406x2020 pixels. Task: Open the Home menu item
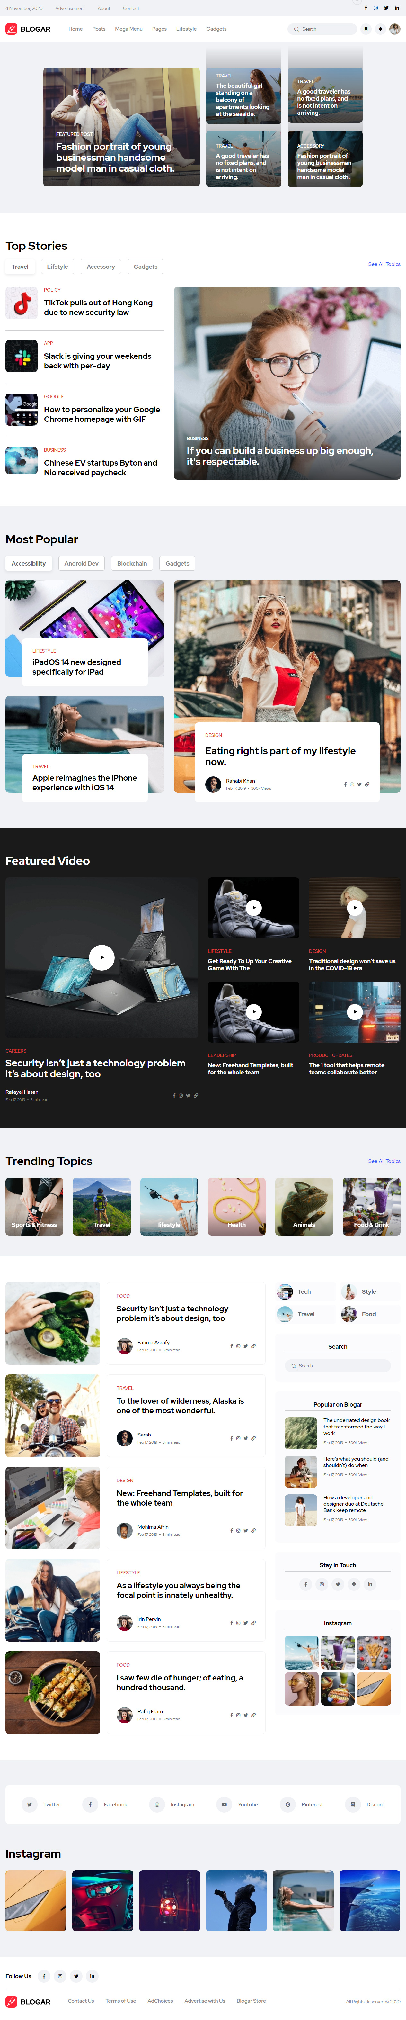[75, 29]
